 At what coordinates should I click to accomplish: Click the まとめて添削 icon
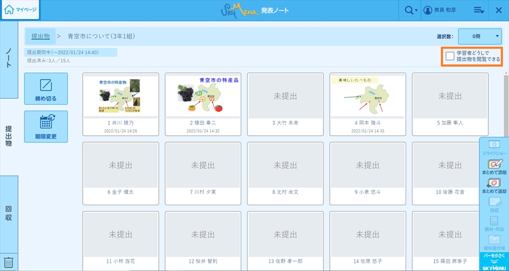coord(494,165)
